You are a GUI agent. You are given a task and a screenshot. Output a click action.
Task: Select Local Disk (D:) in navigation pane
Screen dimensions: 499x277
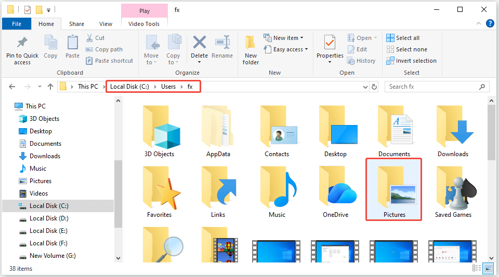[x=49, y=218]
